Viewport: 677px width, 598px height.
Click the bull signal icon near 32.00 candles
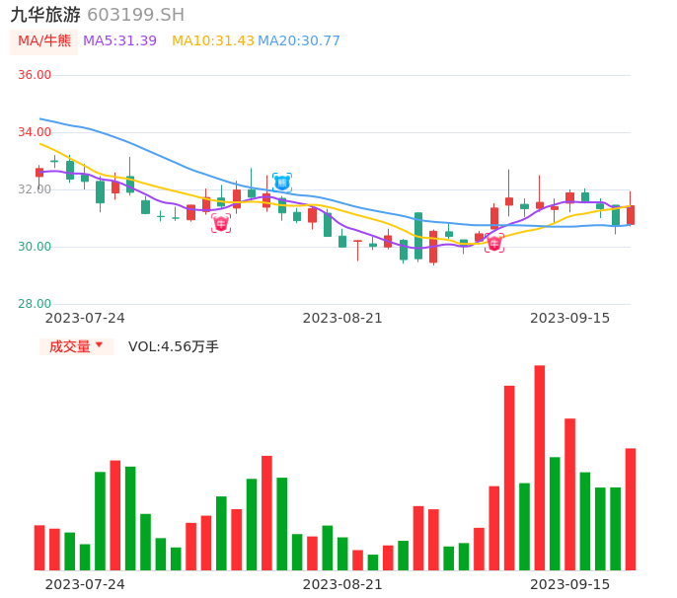[x=221, y=223]
